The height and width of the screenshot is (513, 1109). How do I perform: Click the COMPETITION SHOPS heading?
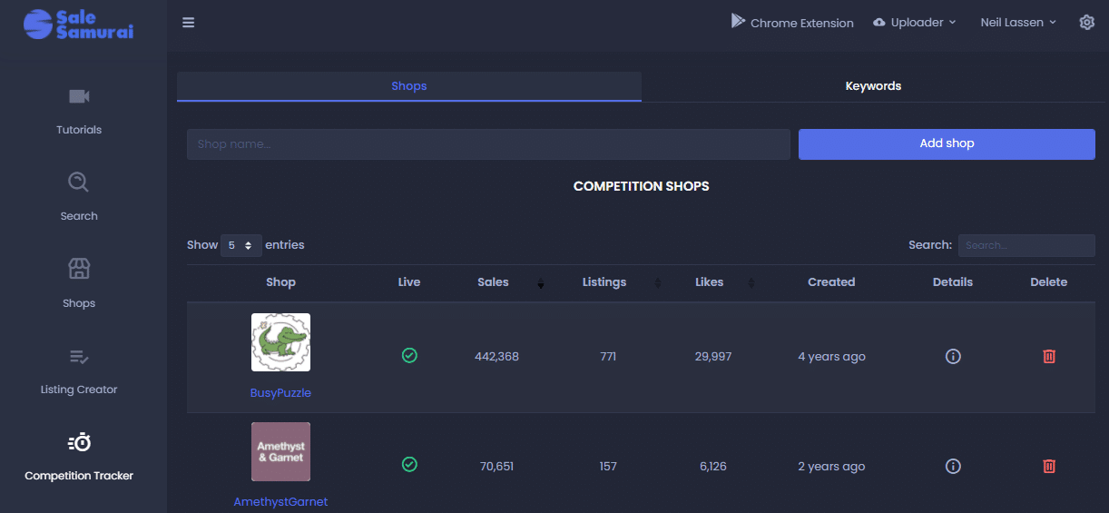tap(642, 186)
